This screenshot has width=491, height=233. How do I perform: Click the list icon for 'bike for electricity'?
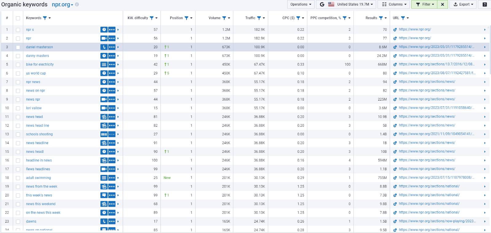[104, 65]
